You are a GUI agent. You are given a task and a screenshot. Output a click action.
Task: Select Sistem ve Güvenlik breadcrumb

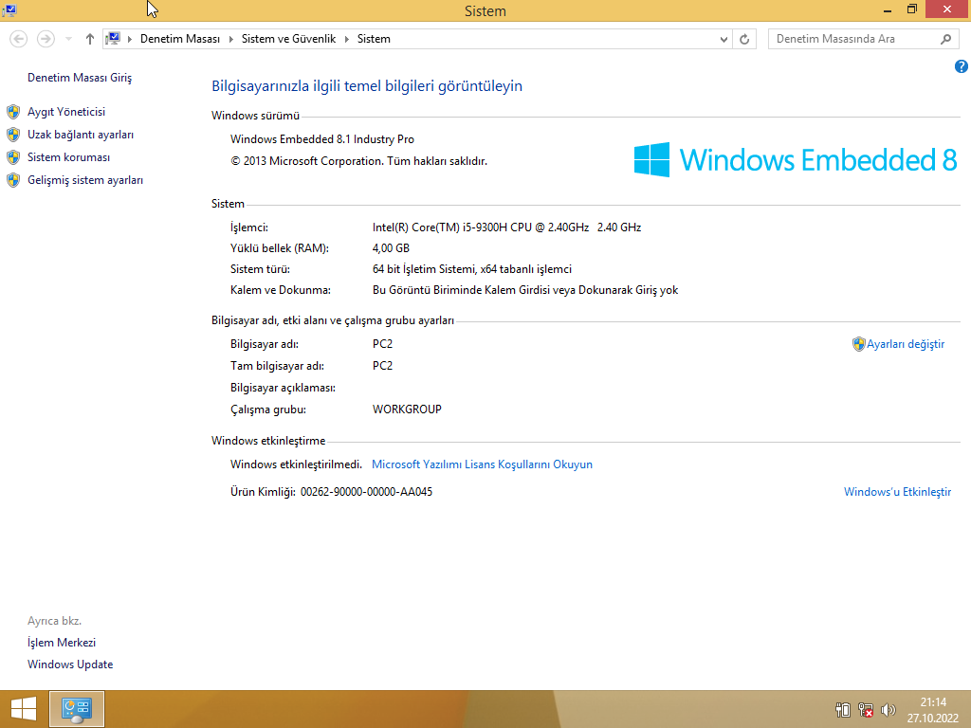(288, 39)
